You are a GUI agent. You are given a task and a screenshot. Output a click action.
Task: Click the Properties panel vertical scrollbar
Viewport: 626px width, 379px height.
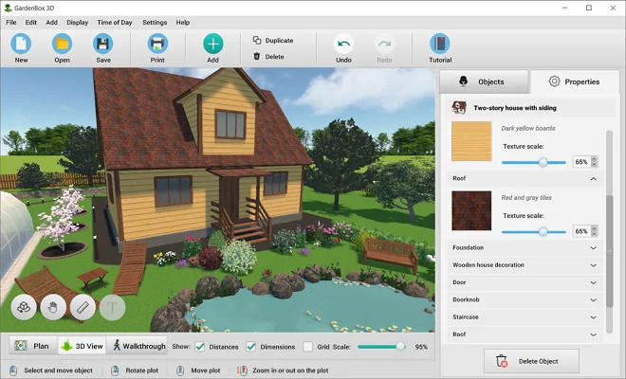click(609, 251)
